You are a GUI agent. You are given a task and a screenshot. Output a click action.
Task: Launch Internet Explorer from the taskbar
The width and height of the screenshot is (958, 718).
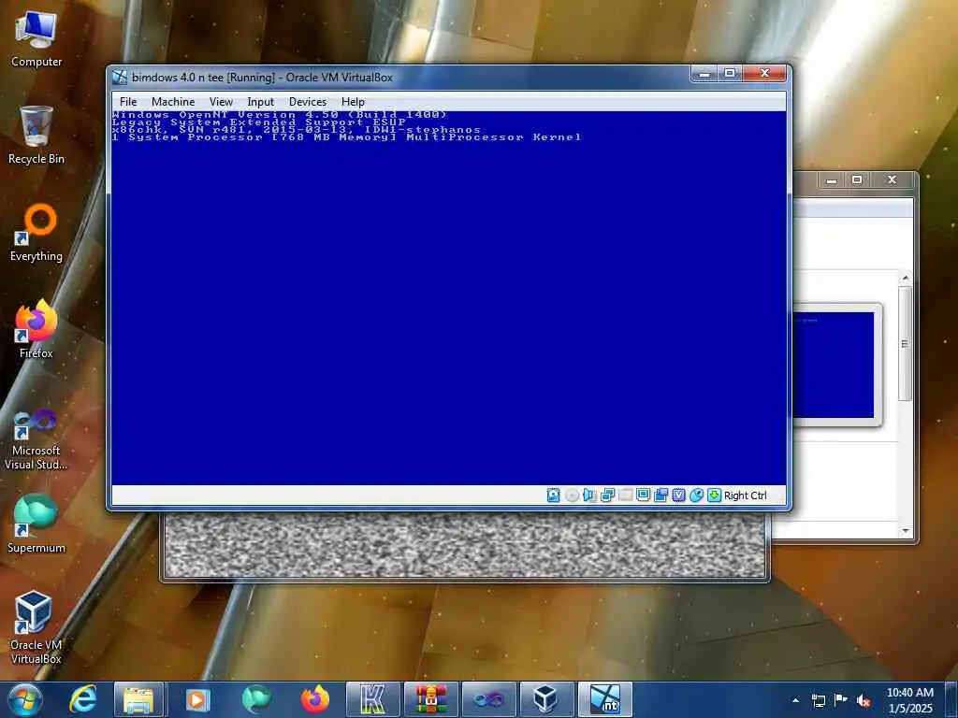coord(82,699)
